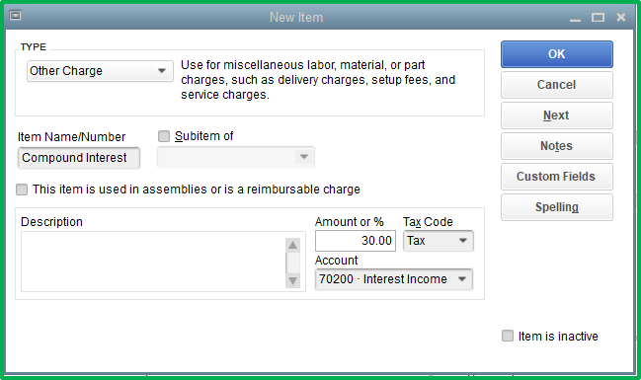This screenshot has height=380, width=641.
Task: Check the assemblies or reimbursable charge box
Action: click(x=22, y=190)
